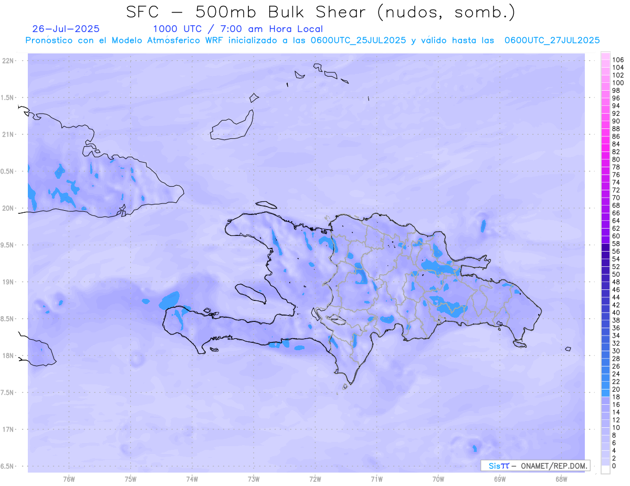Click legend value '98' on the color bar

pyautogui.click(x=616, y=91)
